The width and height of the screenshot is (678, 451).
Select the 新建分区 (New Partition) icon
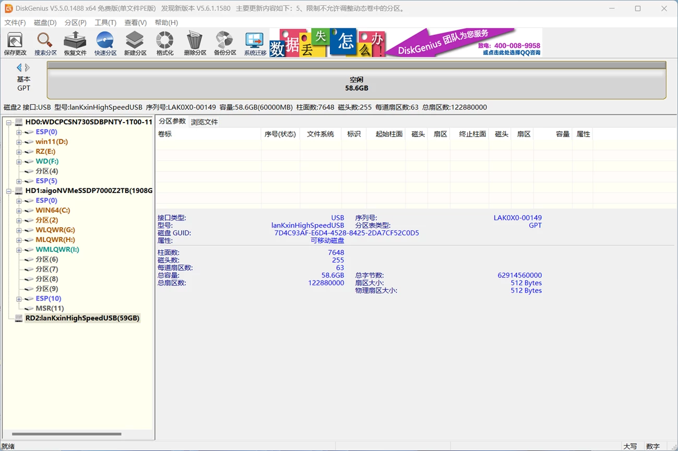pos(135,43)
